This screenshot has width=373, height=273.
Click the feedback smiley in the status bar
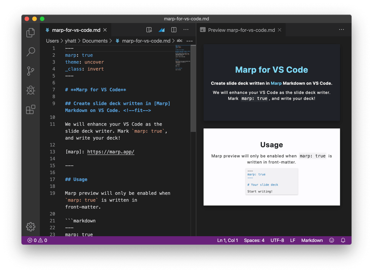pos(331,240)
